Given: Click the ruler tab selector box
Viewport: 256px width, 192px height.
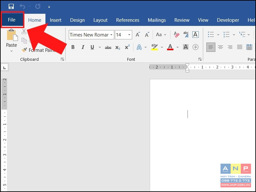Looking at the screenshot, I should pyautogui.click(x=4, y=68).
